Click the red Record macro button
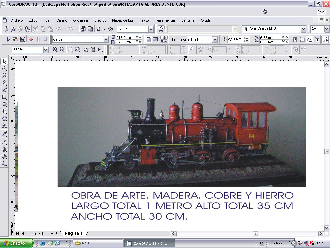 coord(31,39)
